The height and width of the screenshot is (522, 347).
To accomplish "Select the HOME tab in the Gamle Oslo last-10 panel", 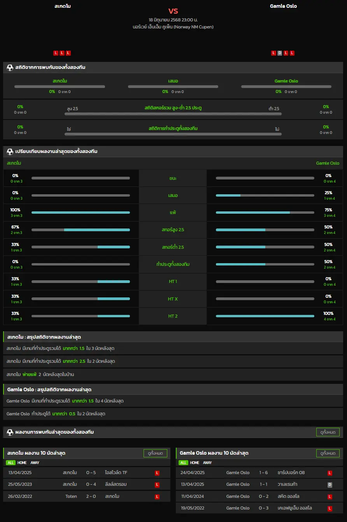I will coord(195,463).
